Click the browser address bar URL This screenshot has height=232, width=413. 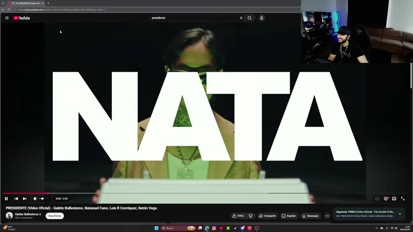61,10
